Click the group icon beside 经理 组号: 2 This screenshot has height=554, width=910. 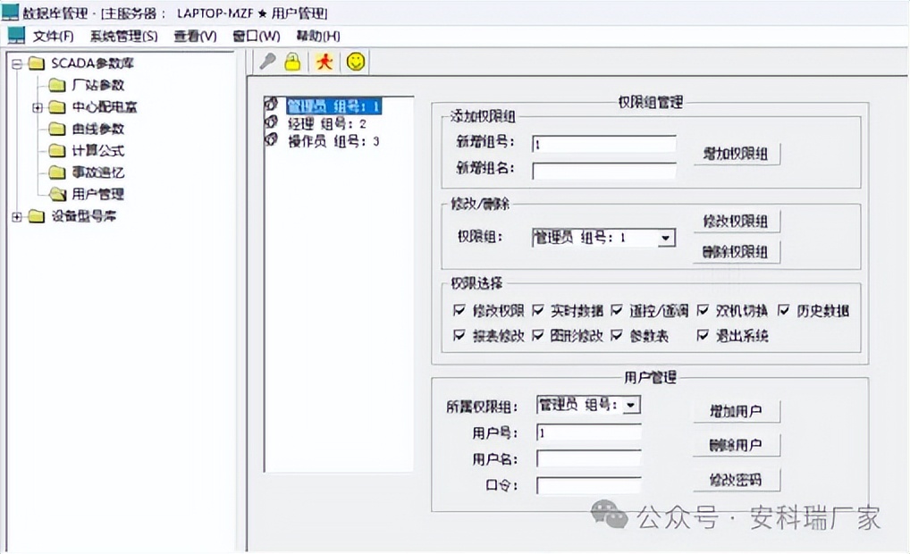[271, 122]
